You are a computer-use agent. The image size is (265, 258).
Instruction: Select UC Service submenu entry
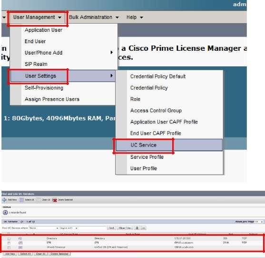coord(169,145)
